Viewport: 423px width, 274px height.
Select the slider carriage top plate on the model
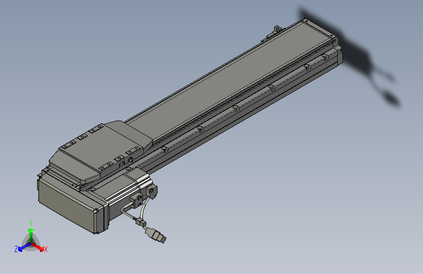pos(101,151)
